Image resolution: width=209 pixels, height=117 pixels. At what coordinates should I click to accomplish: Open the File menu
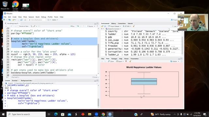[5, 17]
